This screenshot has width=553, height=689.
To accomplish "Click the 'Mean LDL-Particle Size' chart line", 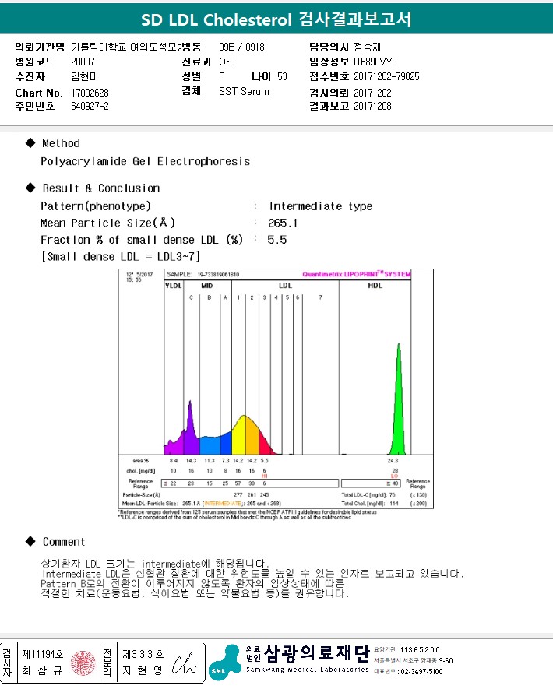I will tap(201, 504).
